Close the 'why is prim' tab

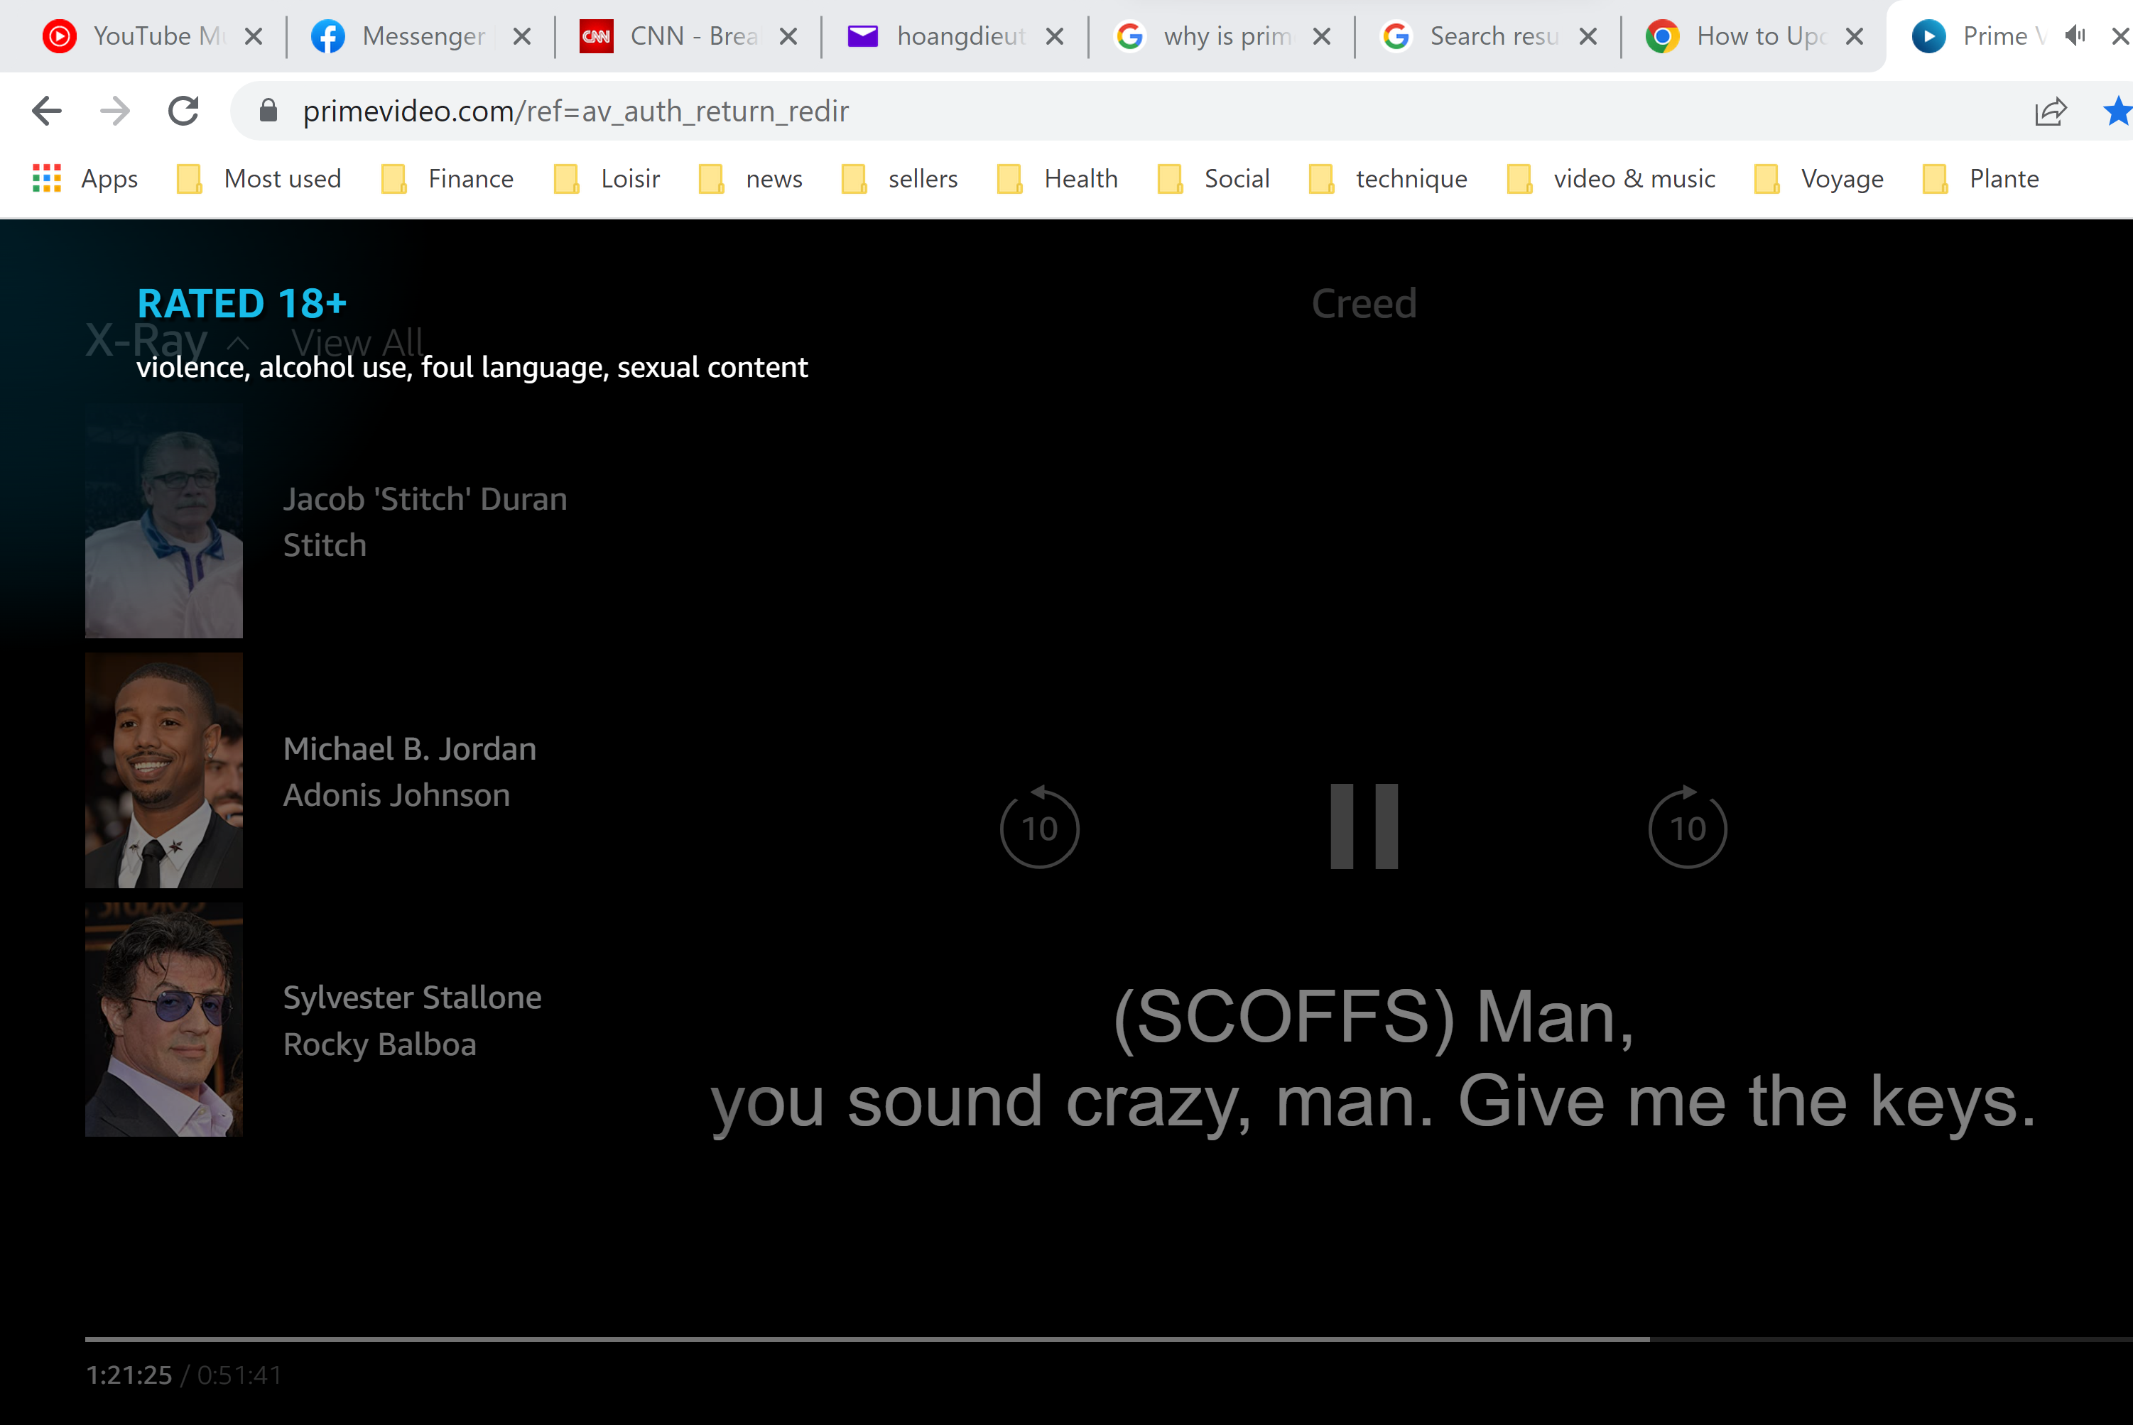tap(1322, 36)
